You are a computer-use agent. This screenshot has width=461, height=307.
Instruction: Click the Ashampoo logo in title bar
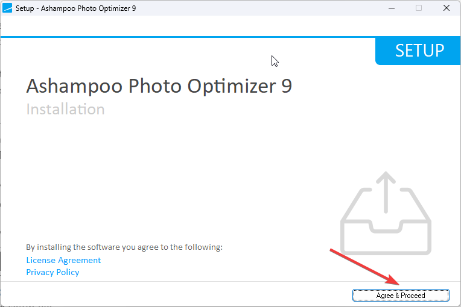point(7,8)
